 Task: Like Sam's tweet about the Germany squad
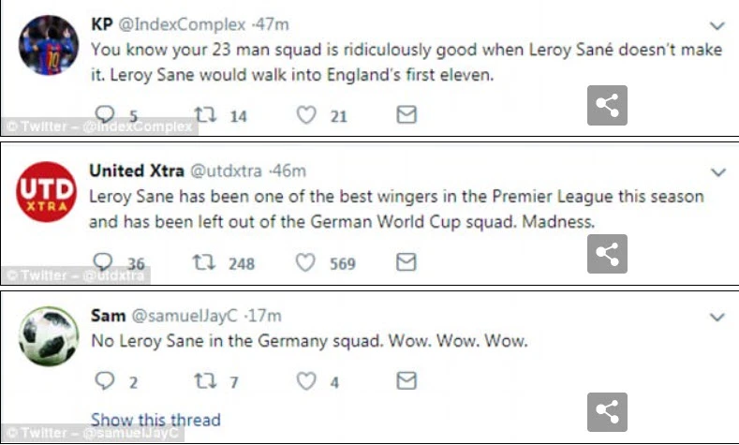(306, 381)
